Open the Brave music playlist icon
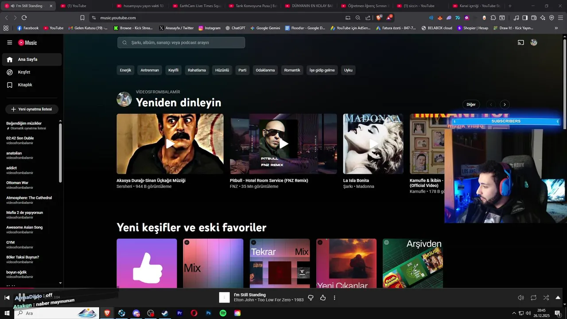567x319 pixels. coord(517,18)
